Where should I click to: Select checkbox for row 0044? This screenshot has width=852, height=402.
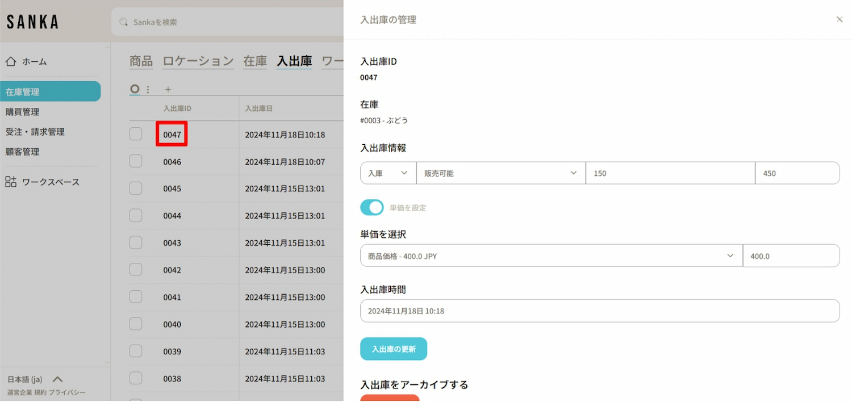point(136,215)
